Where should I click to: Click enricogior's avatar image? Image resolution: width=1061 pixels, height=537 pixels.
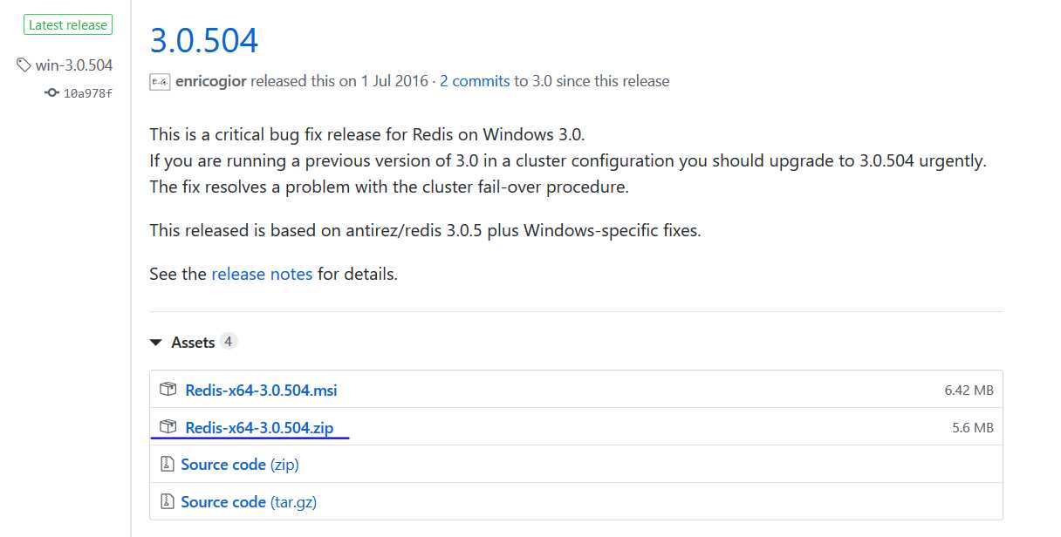pyautogui.click(x=160, y=81)
